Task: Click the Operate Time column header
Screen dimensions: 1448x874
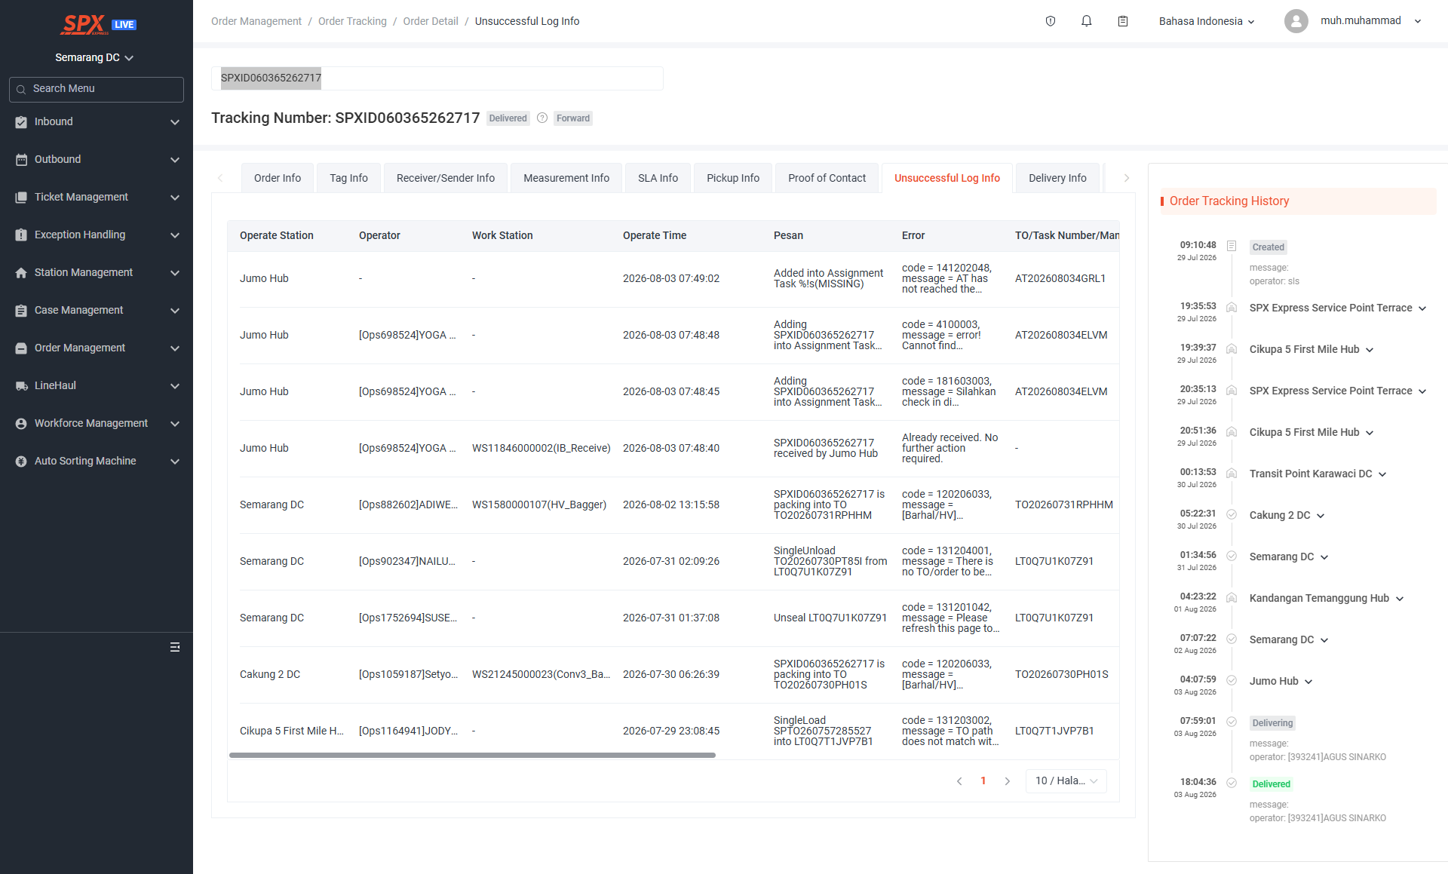Action: point(655,235)
